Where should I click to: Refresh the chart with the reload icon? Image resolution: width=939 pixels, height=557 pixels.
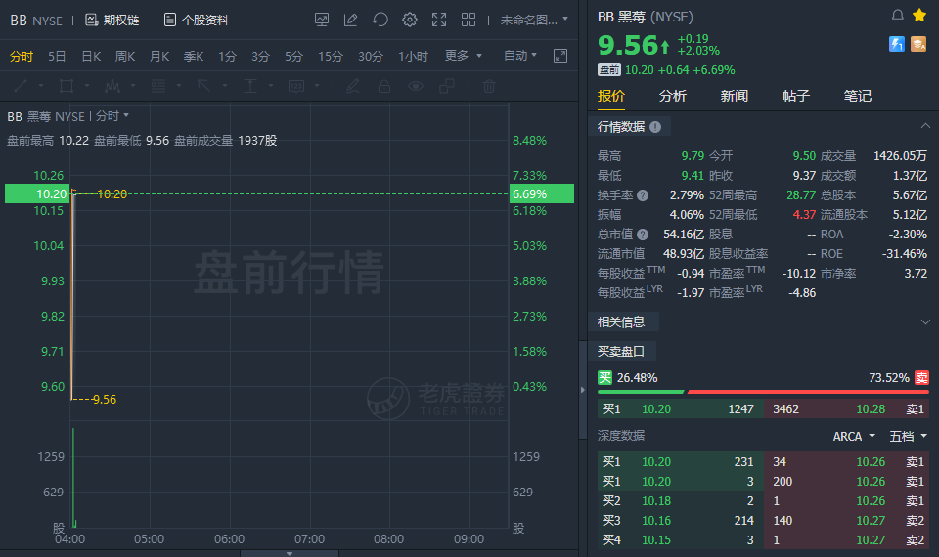click(x=380, y=20)
